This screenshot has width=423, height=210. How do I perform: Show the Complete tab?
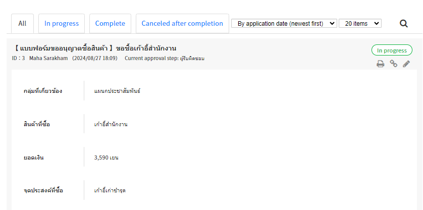click(110, 23)
